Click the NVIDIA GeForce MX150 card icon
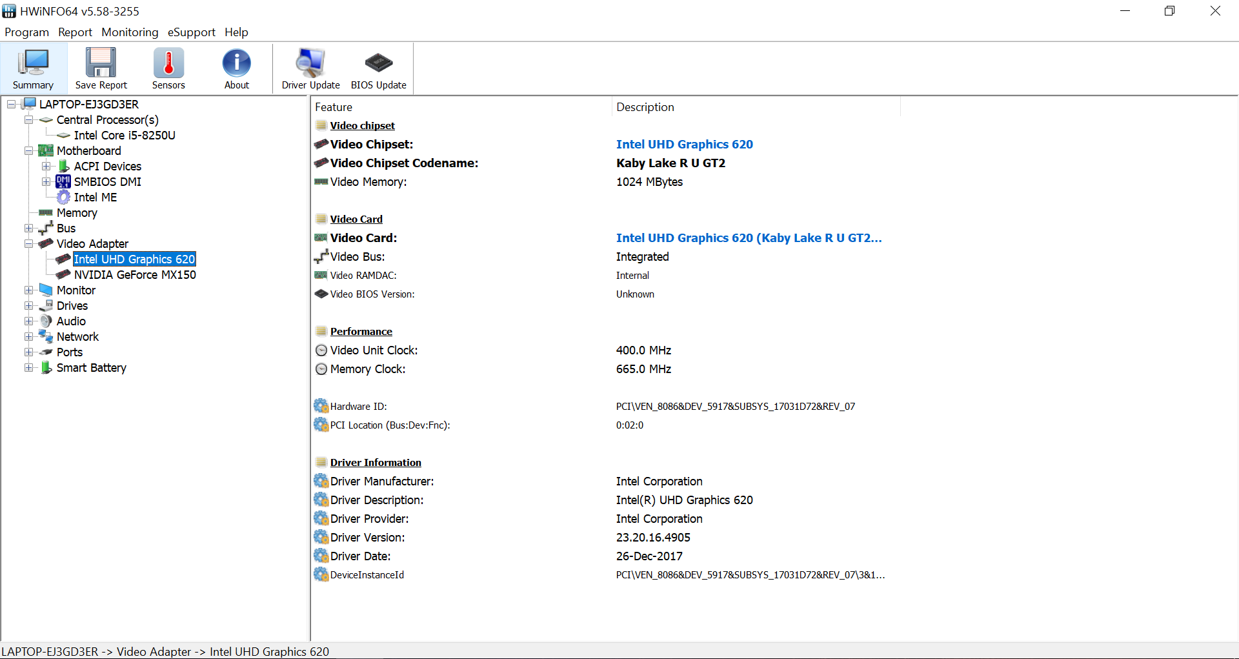This screenshot has height=659, width=1239. (63, 275)
